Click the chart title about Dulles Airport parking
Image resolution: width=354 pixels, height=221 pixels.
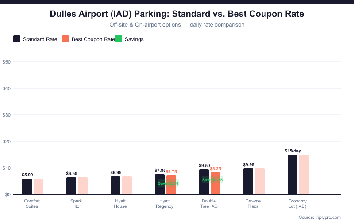click(177, 14)
